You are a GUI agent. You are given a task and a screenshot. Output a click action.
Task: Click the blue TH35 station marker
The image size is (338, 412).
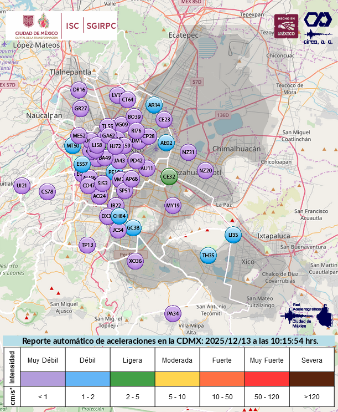pos(208,256)
